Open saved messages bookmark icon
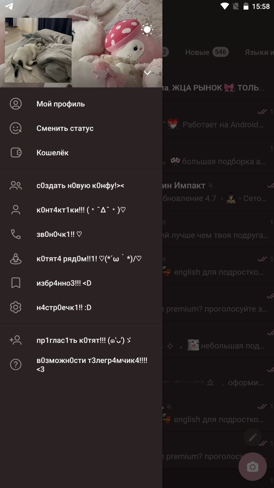Viewport: 274px width, 488px height. point(16,283)
